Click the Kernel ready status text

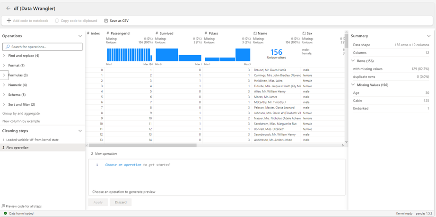[404, 214]
